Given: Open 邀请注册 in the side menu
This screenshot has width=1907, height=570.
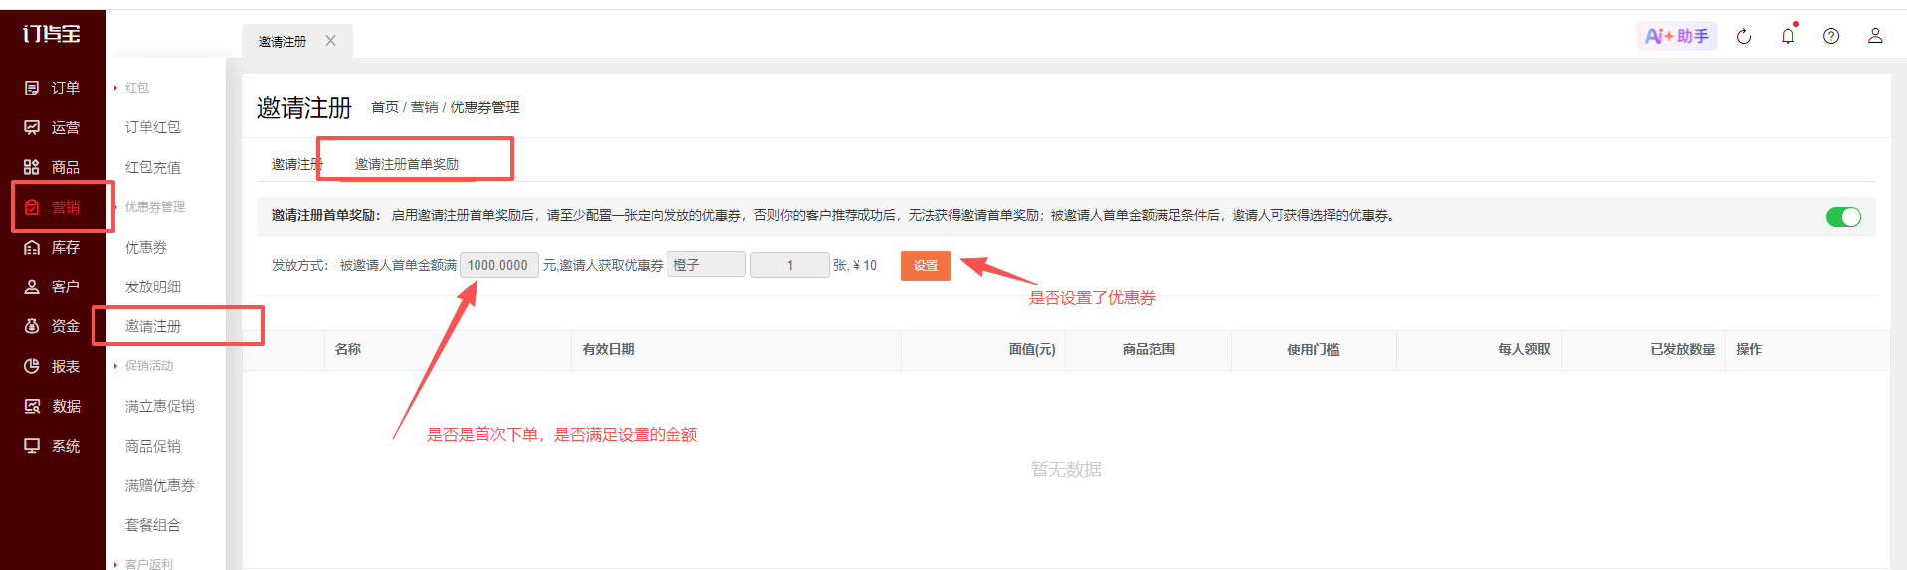Looking at the screenshot, I should tap(153, 326).
